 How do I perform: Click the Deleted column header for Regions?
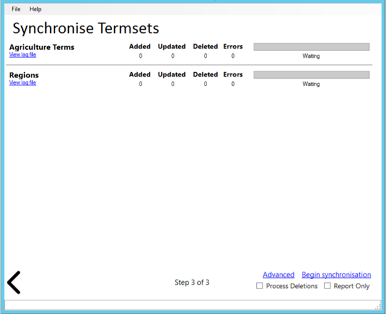(205, 74)
